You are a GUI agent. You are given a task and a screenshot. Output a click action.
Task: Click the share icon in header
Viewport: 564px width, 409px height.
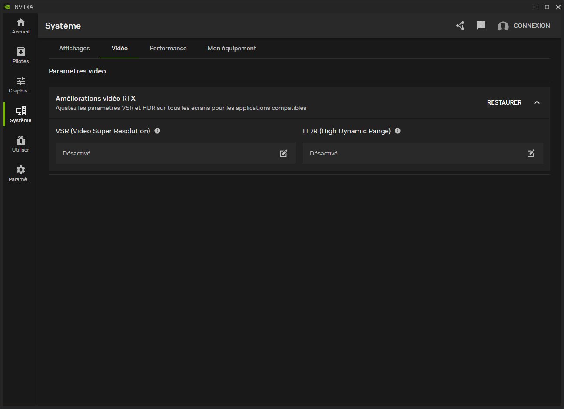coord(460,26)
